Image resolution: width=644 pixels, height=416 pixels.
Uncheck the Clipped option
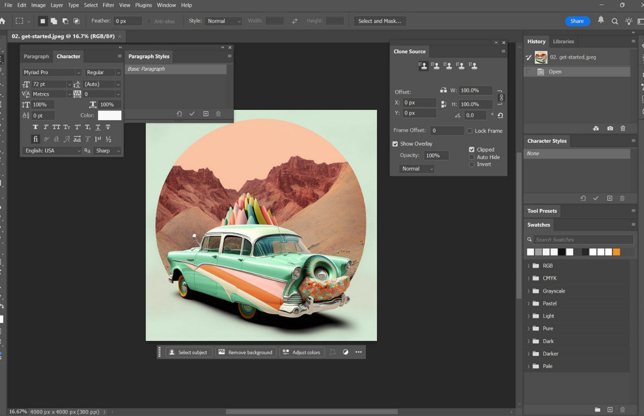point(472,149)
